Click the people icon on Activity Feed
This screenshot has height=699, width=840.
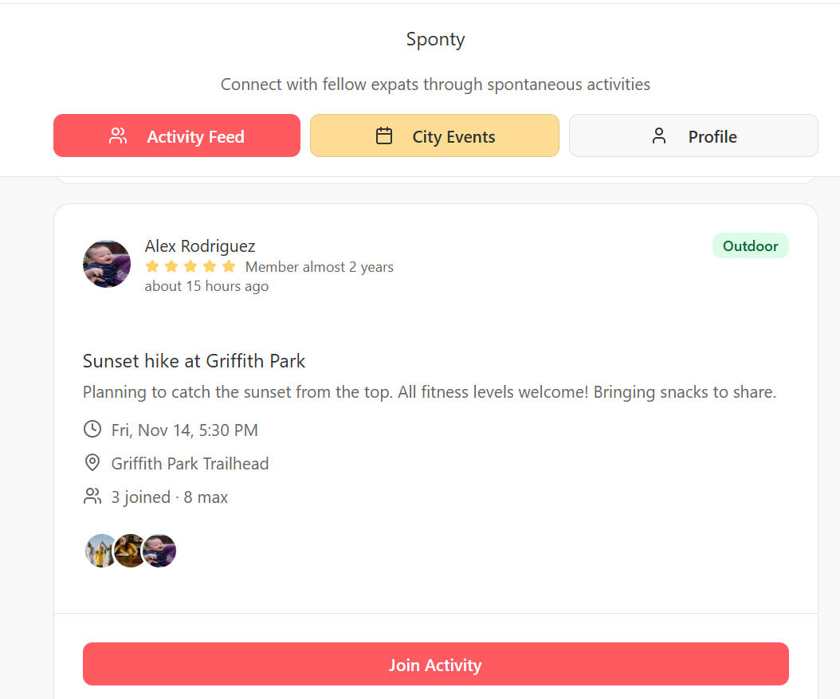tap(118, 136)
